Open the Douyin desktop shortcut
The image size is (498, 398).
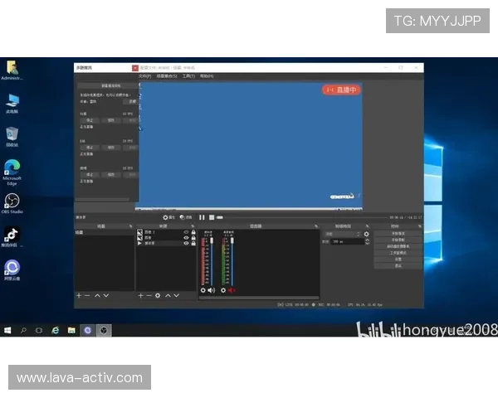12,235
